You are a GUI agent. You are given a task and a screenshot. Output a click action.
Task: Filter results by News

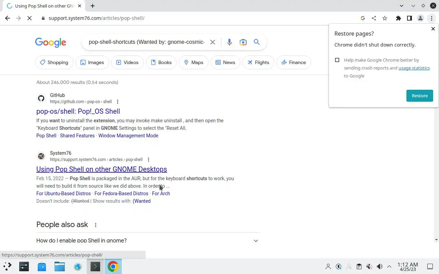(225, 62)
